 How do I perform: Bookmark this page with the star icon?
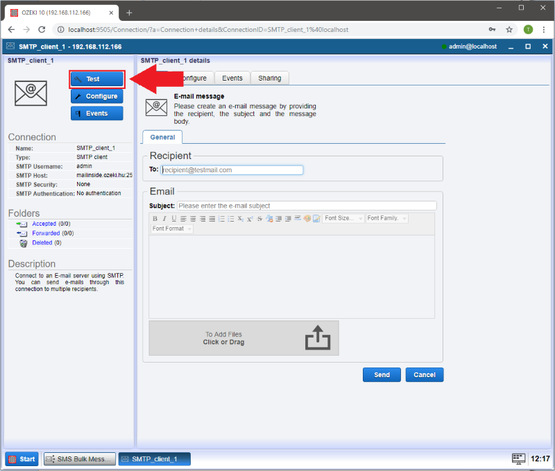[x=509, y=30]
